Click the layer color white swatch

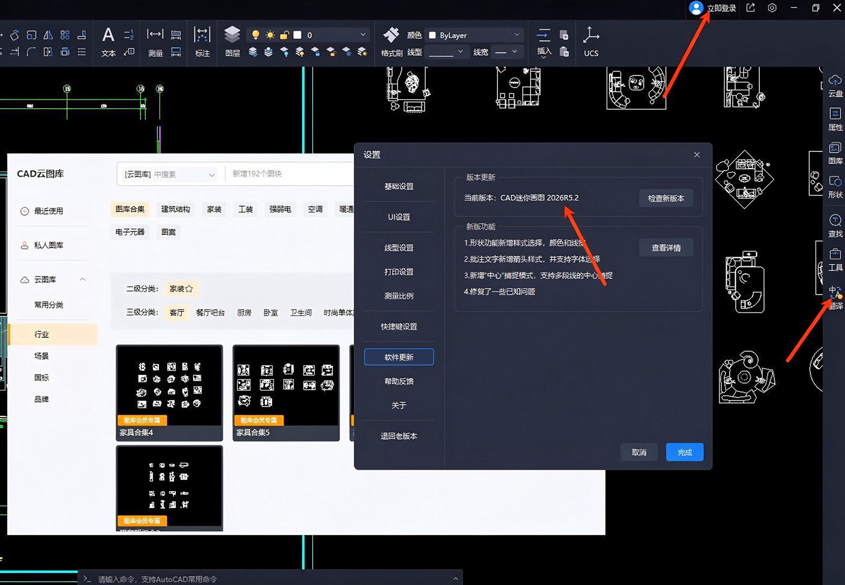[x=298, y=35]
